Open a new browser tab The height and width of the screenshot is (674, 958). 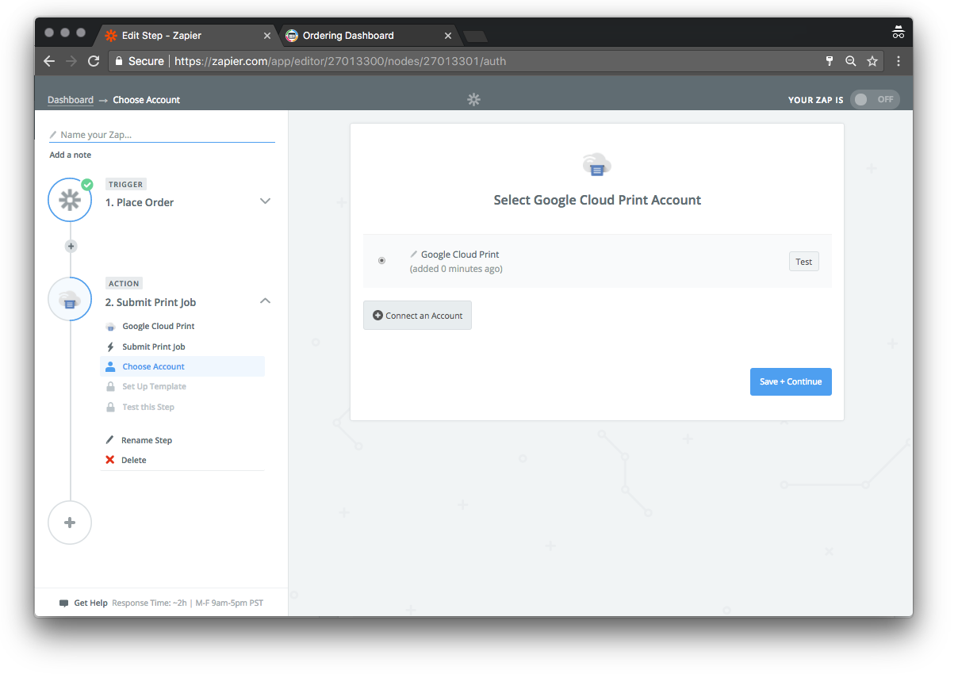(x=475, y=36)
